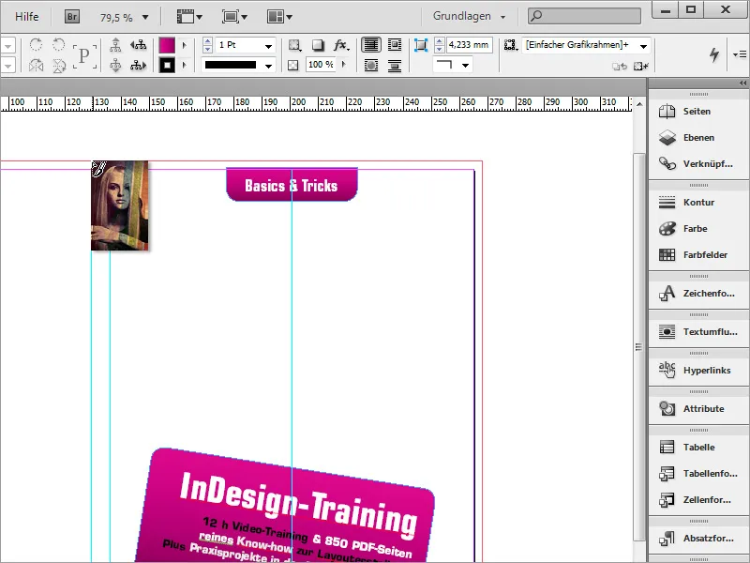Click the magenta fill color swatch
Image resolution: width=750 pixels, height=563 pixels.
coord(167,45)
